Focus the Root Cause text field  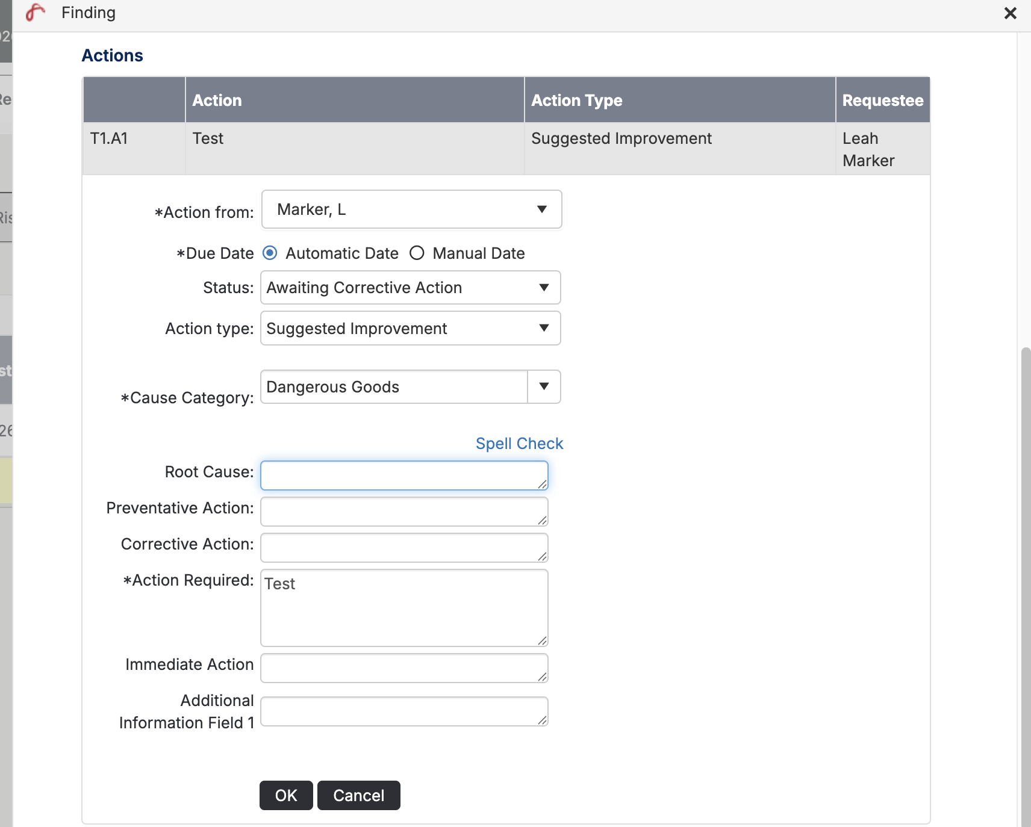(x=403, y=475)
